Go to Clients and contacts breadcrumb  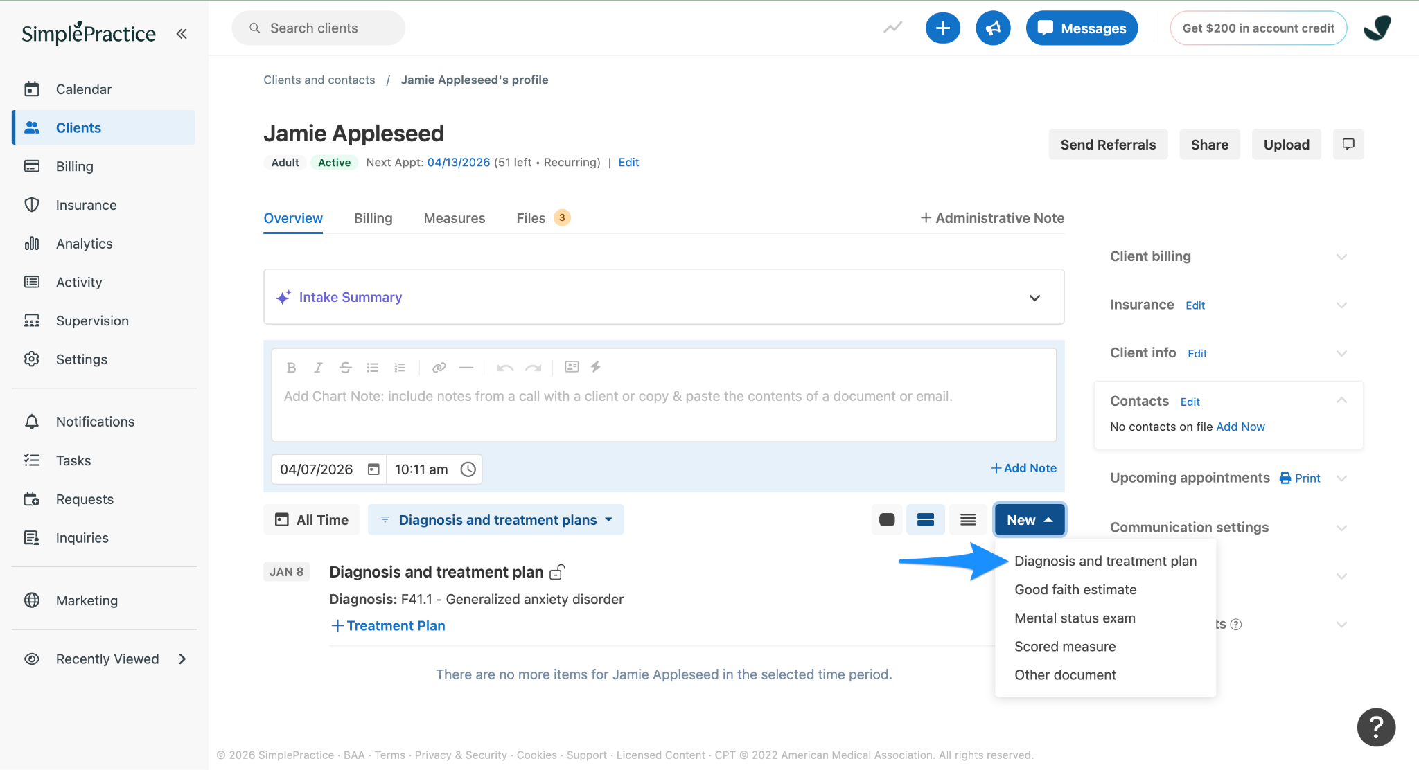coord(319,80)
